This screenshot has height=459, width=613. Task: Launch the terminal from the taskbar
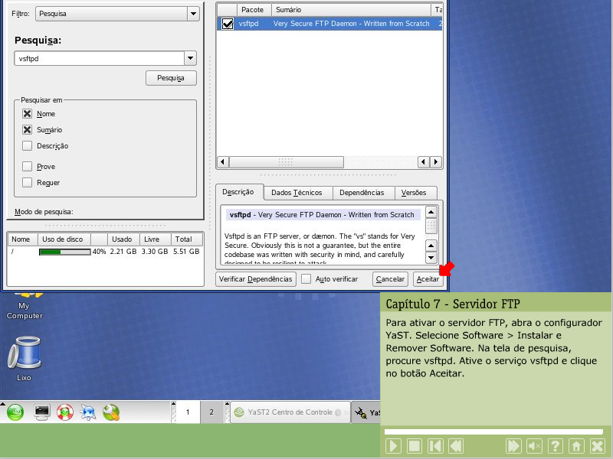(x=41, y=412)
